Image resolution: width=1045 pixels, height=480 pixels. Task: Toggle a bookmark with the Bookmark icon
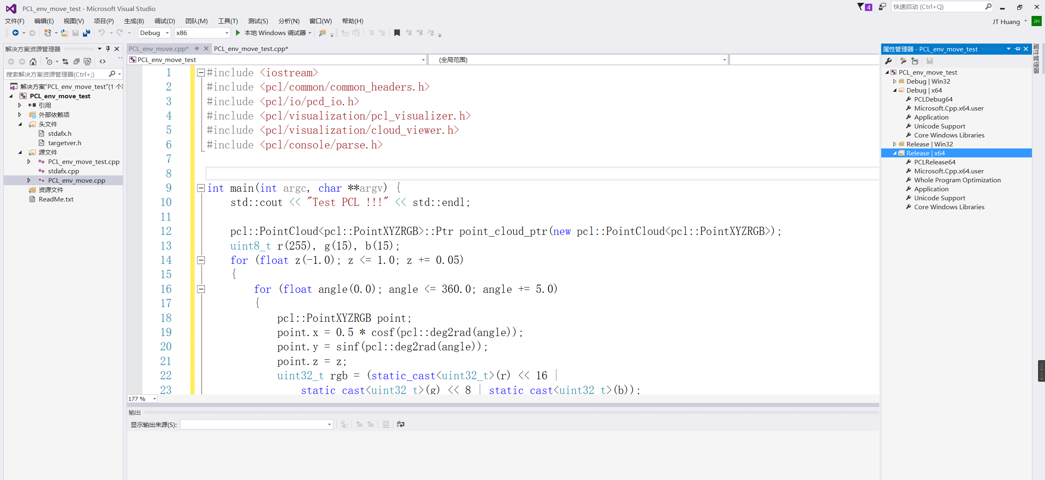(x=397, y=33)
